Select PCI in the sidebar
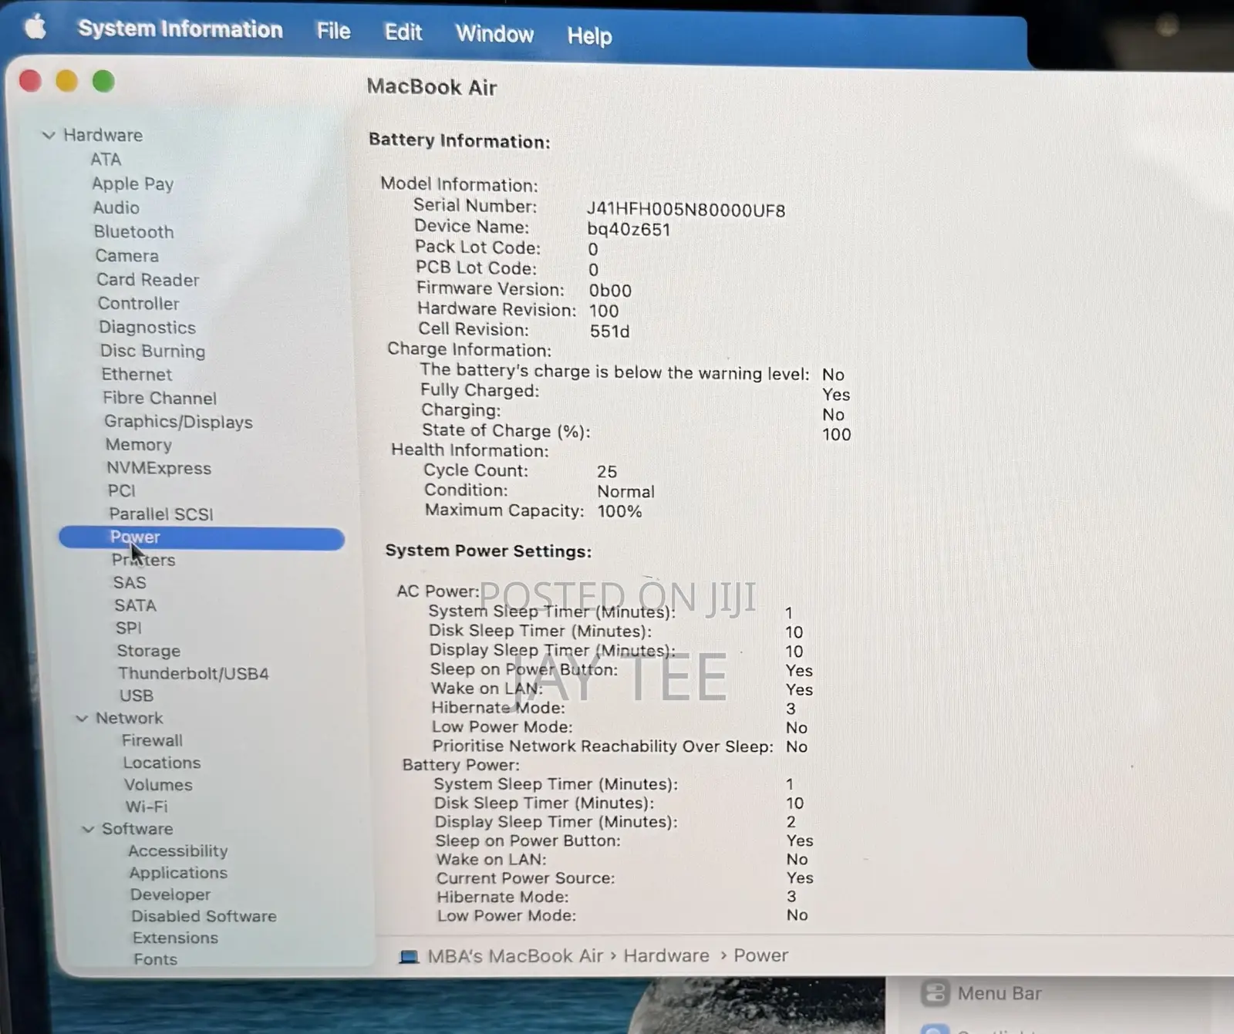This screenshot has height=1034, width=1234. (x=122, y=490)
